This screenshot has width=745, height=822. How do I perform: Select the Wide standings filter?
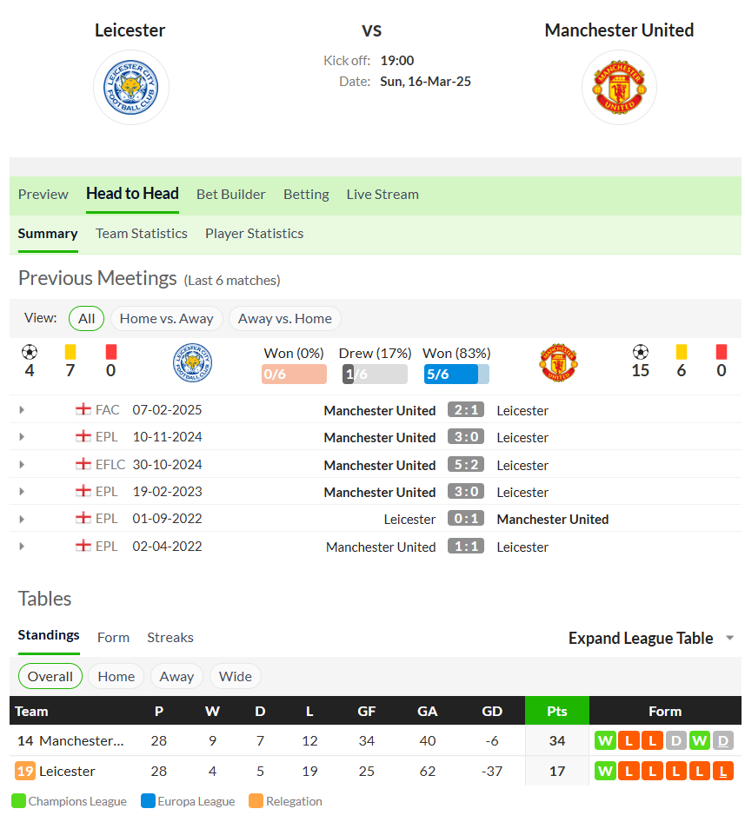(x=235, y=676)
